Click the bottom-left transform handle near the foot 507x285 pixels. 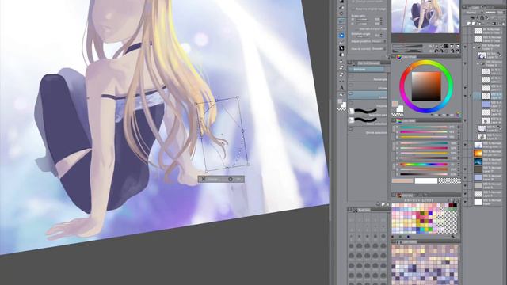coord(207,172)
